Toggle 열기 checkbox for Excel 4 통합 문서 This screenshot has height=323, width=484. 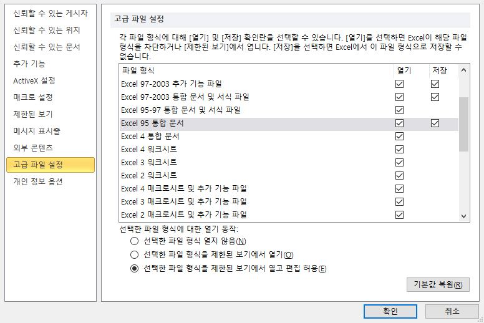point(399,137)
